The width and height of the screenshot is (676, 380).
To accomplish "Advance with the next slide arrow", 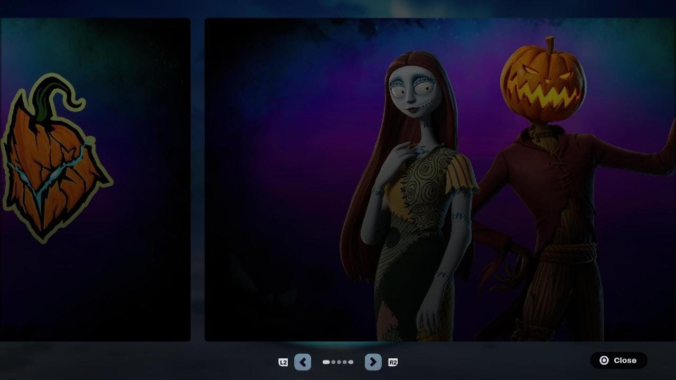I will pos(373,362).
